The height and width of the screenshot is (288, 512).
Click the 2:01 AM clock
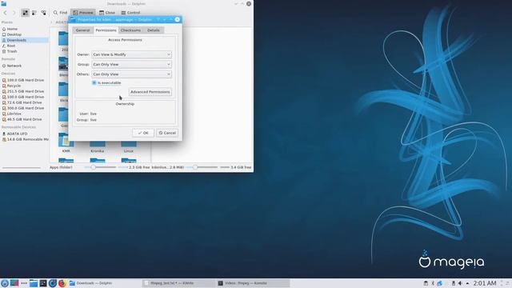click(485, 283)
